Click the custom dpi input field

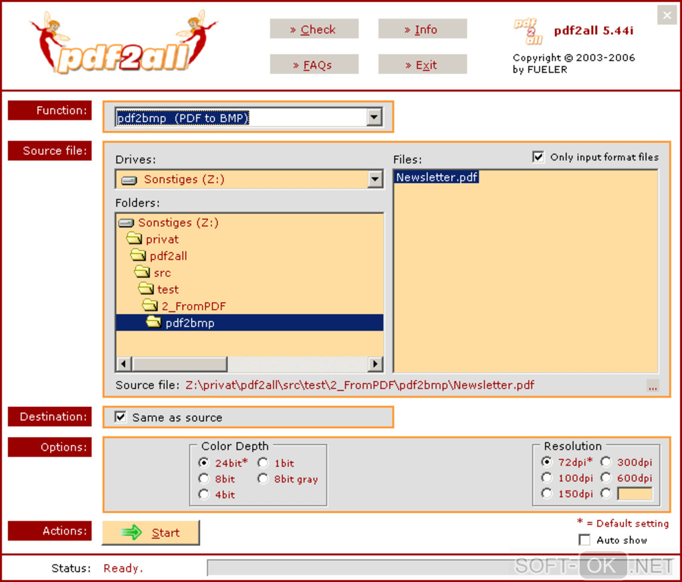[635, 494]
